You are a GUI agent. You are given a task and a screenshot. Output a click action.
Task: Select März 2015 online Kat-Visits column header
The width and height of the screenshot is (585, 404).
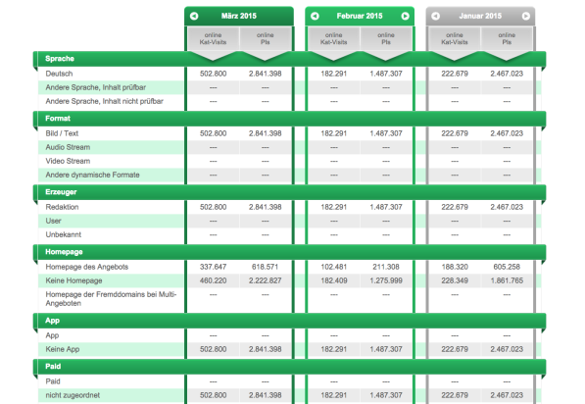pyautogui.click(x=213, y=39)
